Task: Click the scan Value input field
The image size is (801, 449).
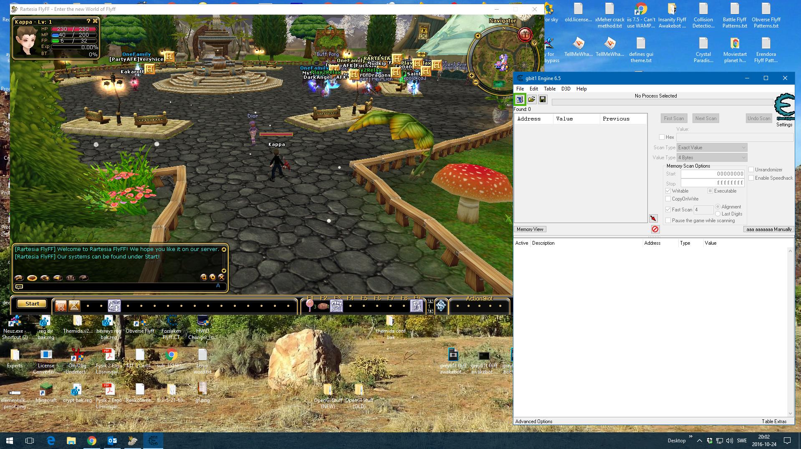Action: pyautogui.click(x=734, y=137)
